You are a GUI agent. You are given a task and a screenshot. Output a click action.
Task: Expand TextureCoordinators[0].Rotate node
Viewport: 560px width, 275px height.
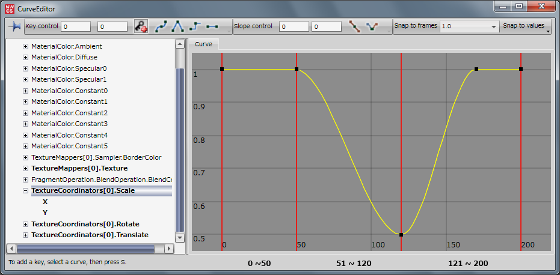(x=25, y=224)
